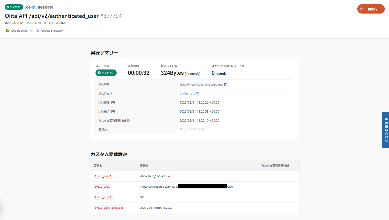This screenshot has height=220, width=389.
Task: Click the $file_last_updated$ variable tag
Action: [x=109, y=208]
